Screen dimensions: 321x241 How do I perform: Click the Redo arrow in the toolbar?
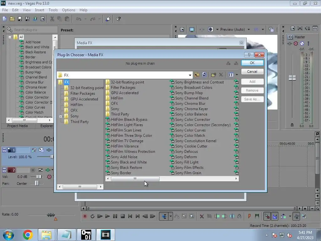[x=93, y=19]
